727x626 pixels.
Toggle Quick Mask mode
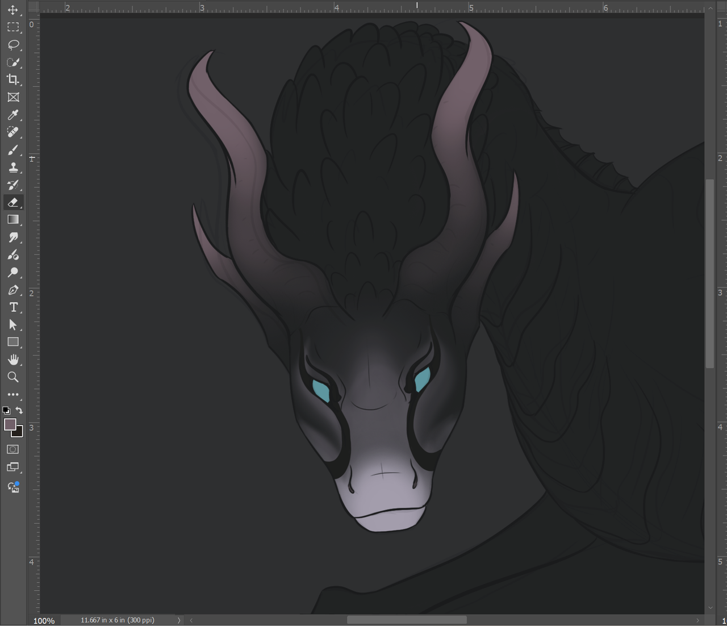click(x=13, y=449)
